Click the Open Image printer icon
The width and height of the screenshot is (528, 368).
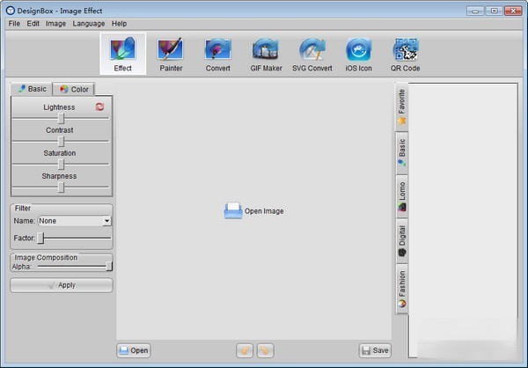coord(233,210)
